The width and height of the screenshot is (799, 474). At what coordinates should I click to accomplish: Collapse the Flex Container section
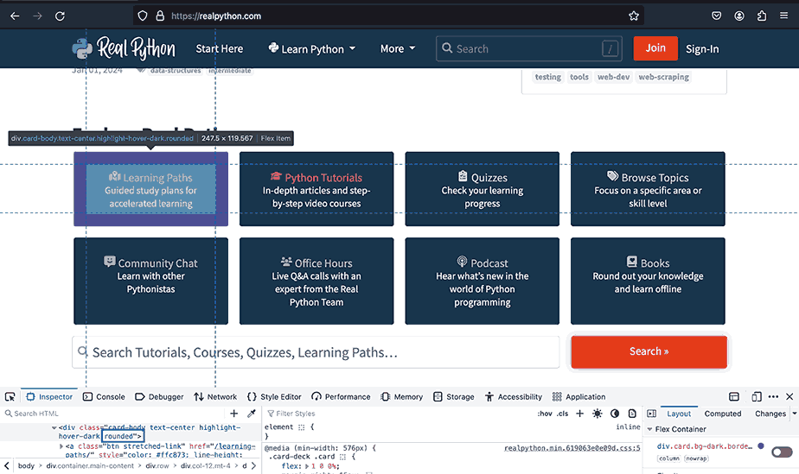tap(650, 429)
